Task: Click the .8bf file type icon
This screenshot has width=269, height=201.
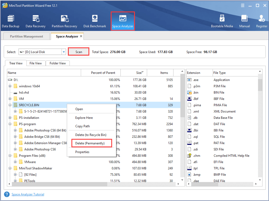Action: point(189,99)
